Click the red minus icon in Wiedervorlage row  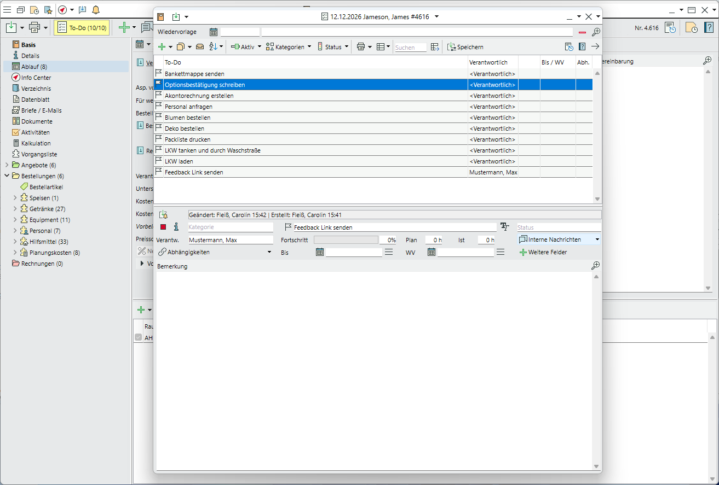coord(582,32)
